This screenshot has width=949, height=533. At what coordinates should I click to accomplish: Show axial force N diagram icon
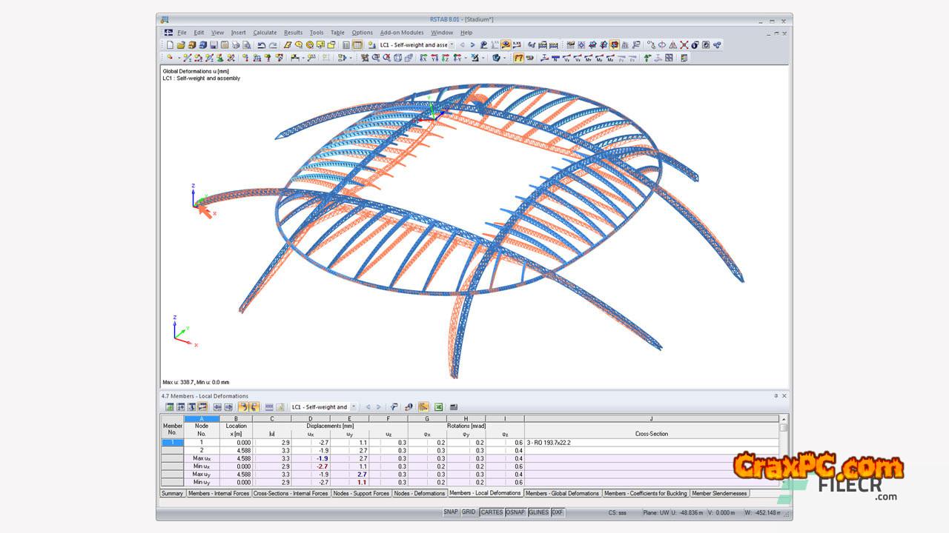pos(555,58)
